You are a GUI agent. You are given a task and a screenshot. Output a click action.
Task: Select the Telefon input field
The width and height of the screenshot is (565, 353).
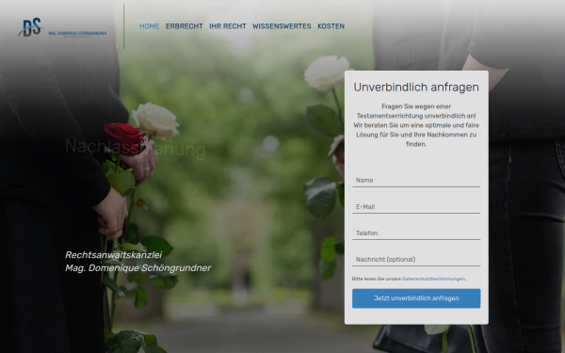click(x=416, y=233)
